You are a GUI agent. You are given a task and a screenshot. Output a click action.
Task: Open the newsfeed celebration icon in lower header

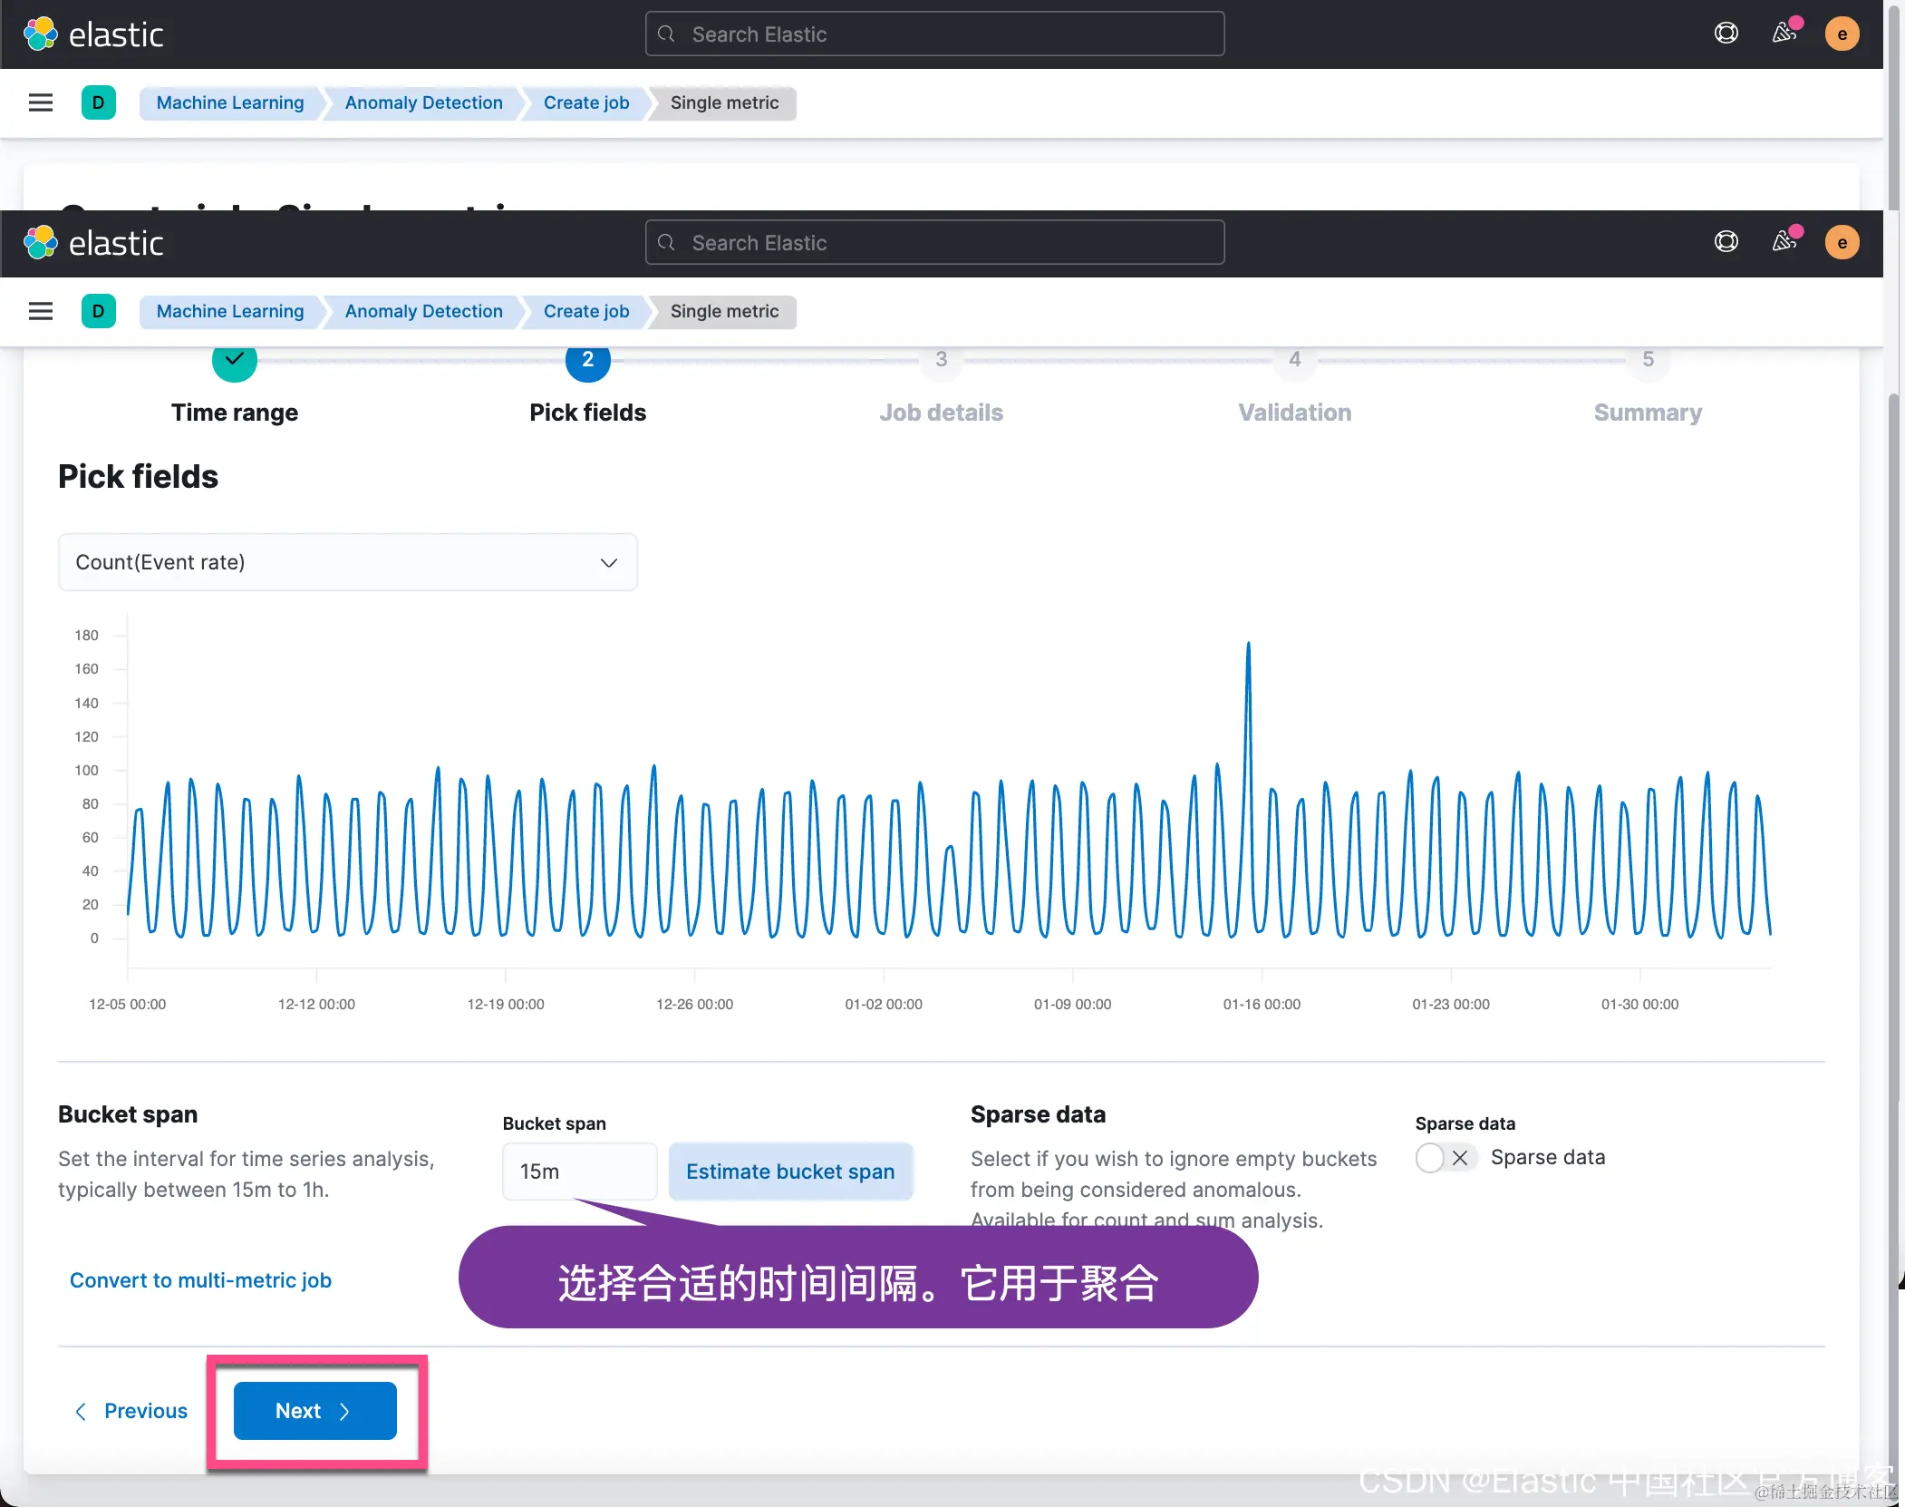tap(1784, 242)
